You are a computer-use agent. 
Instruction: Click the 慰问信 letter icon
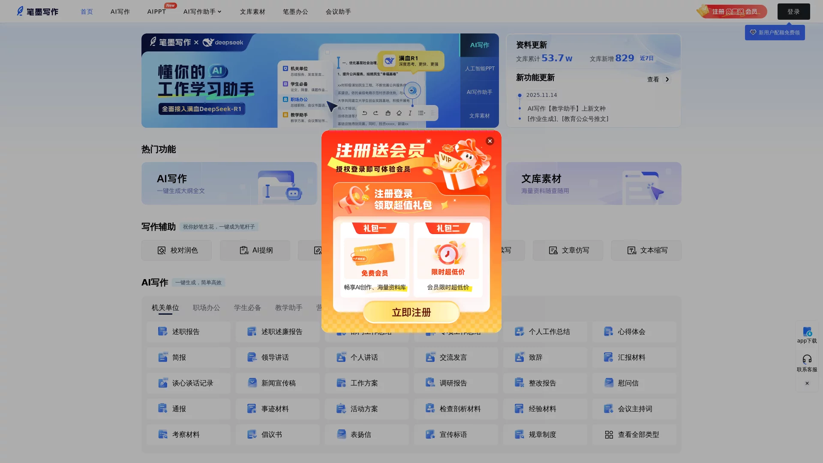[x=608, y=383]
